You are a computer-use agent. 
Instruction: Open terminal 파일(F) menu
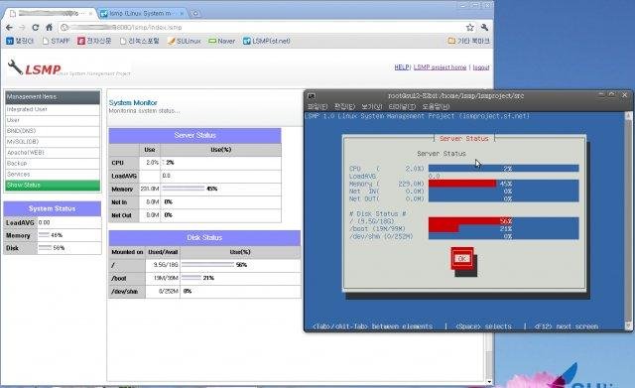317,106
